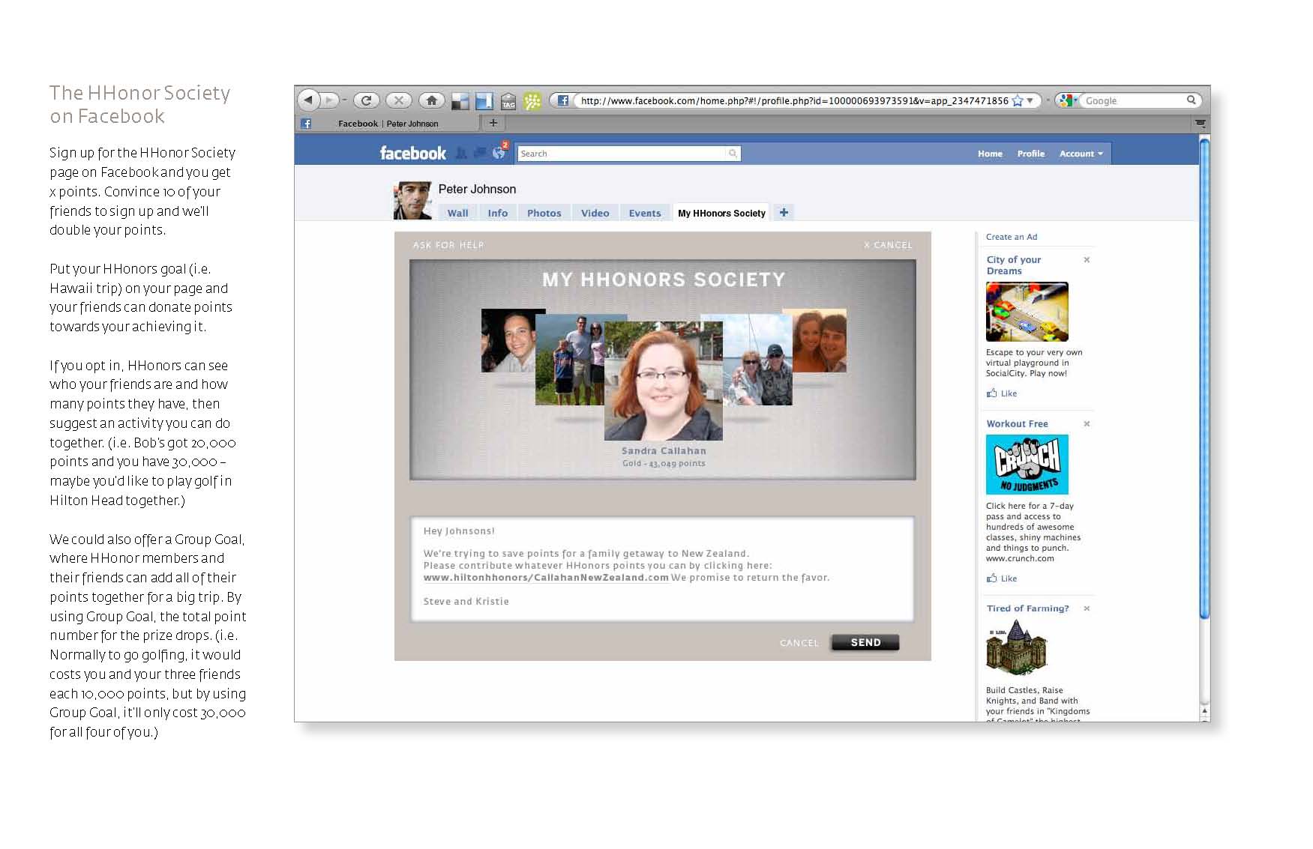The width and height of the screenshot is (1313, 849).
Task: Select the My HHonors Society tab
Action: (x=721, y=213)
